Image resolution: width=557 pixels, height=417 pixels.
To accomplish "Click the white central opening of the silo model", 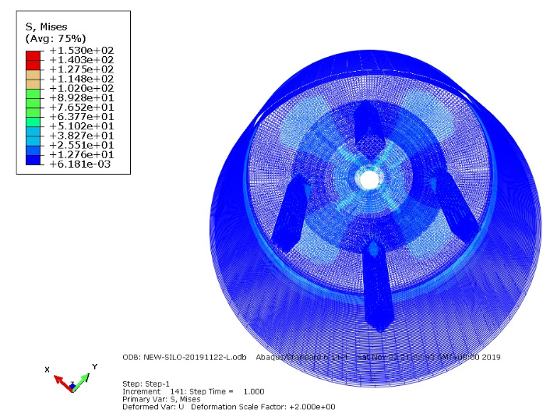I will pos(369,179).
